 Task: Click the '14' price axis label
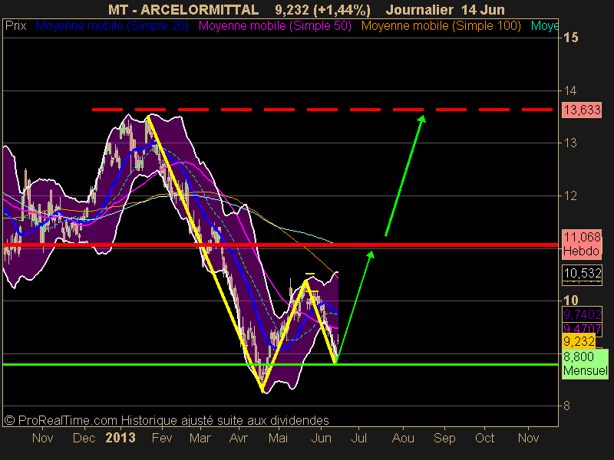[x=570, y=90]
